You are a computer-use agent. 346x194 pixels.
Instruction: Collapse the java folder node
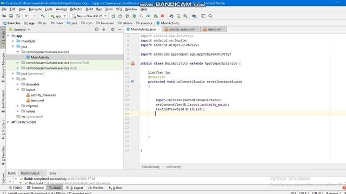coord(13,46)
